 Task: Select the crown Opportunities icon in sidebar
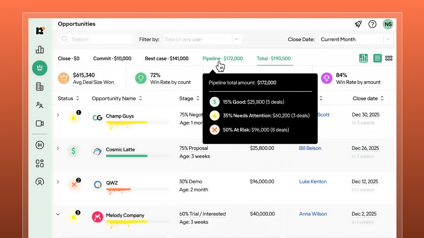click(x=39, y=68)
